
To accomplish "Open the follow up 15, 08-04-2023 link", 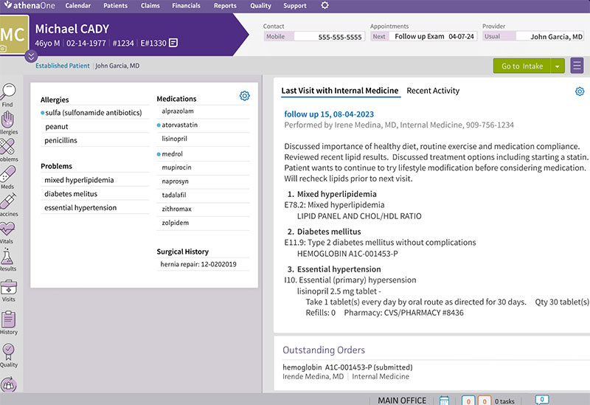I will (329, 114).
